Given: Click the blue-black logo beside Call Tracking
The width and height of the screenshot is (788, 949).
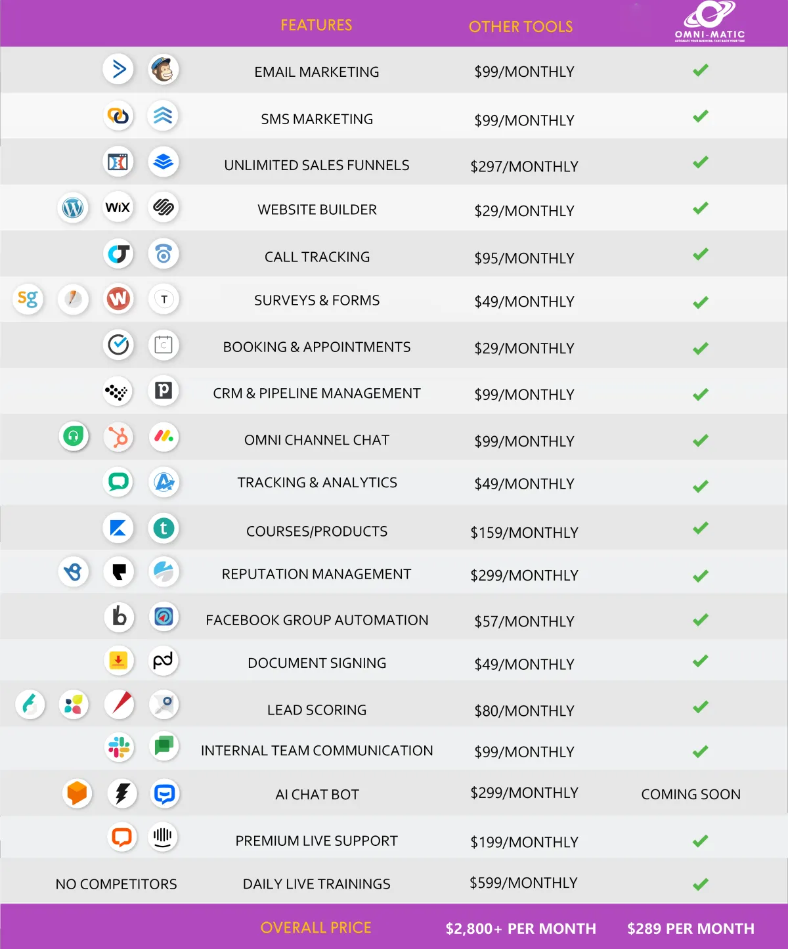Looking at the screenshot, I should click(x=118, y=254).
